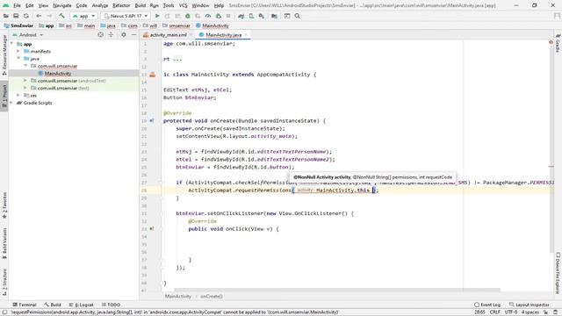This screenshot has width=562, height=316.
Task: Open the SDK Manager icon
Action: [262, 16]
